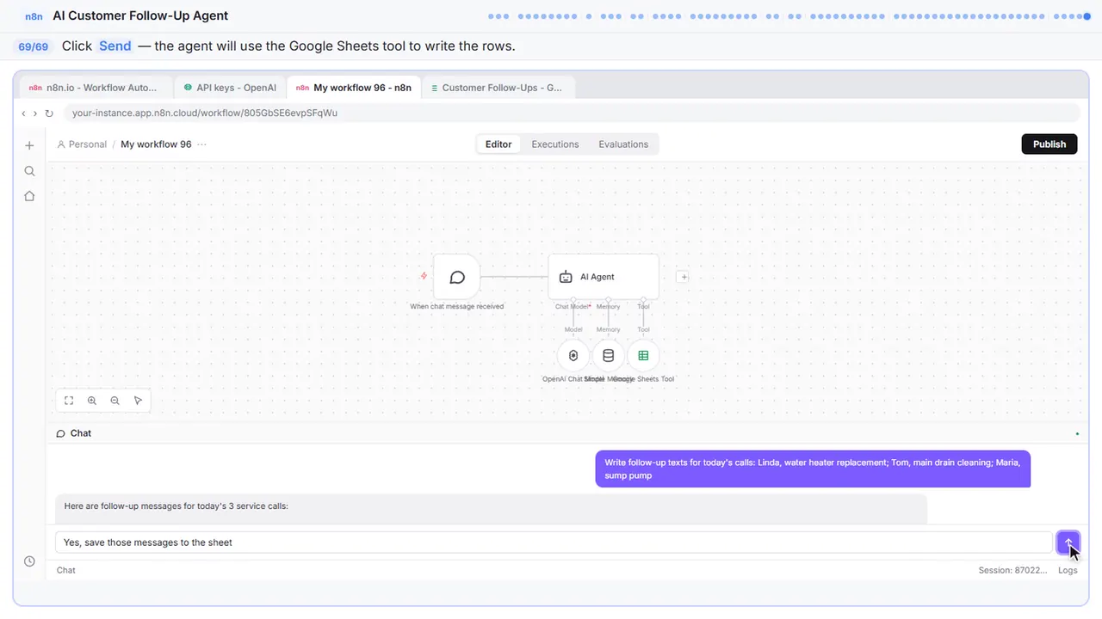This screenshot has width=1102, height=619.
Task: Send the chat message with arrow button
Action: click(1068, 542)
